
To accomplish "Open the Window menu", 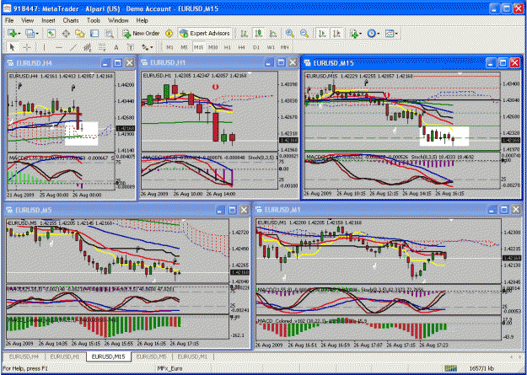I will coord(118,20).
